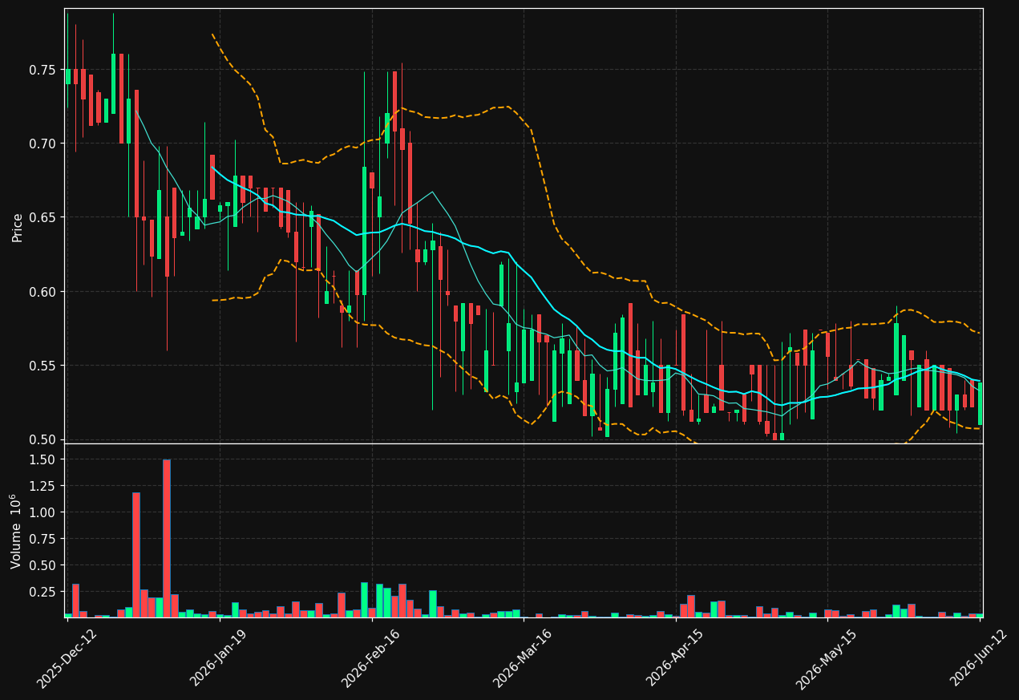The image size is (1019, 700).
Task: Click the 0.75 price axis tick label
Action: [44, 70]
